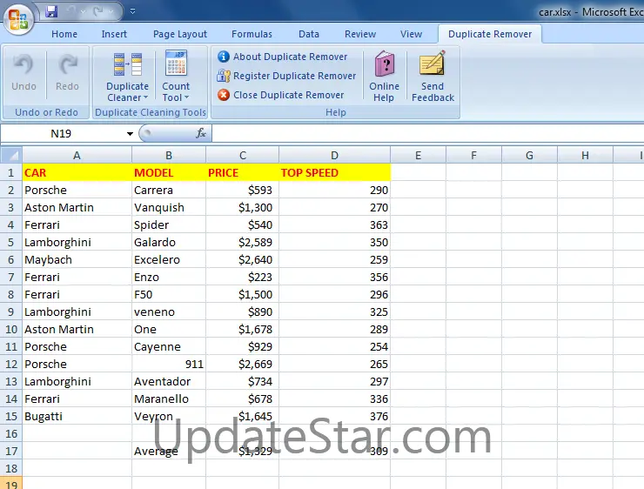Image resolution: width=644 pixels, height=489 pixels.
Task: Select the Excelero model cell
Action: pyautogui.click(x=169, y=259)
